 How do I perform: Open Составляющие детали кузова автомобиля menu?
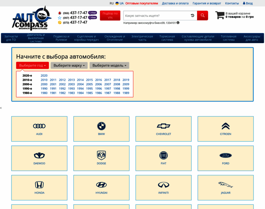[x=198, y=38]
